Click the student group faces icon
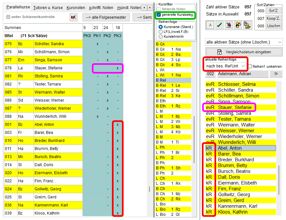 [238, 25]
